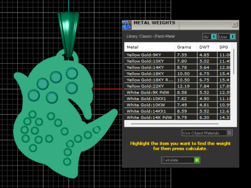The width and height of the screenshot is (251, 188).
Task: Select the Yellow Gold:14KY row
Action: 177,67
